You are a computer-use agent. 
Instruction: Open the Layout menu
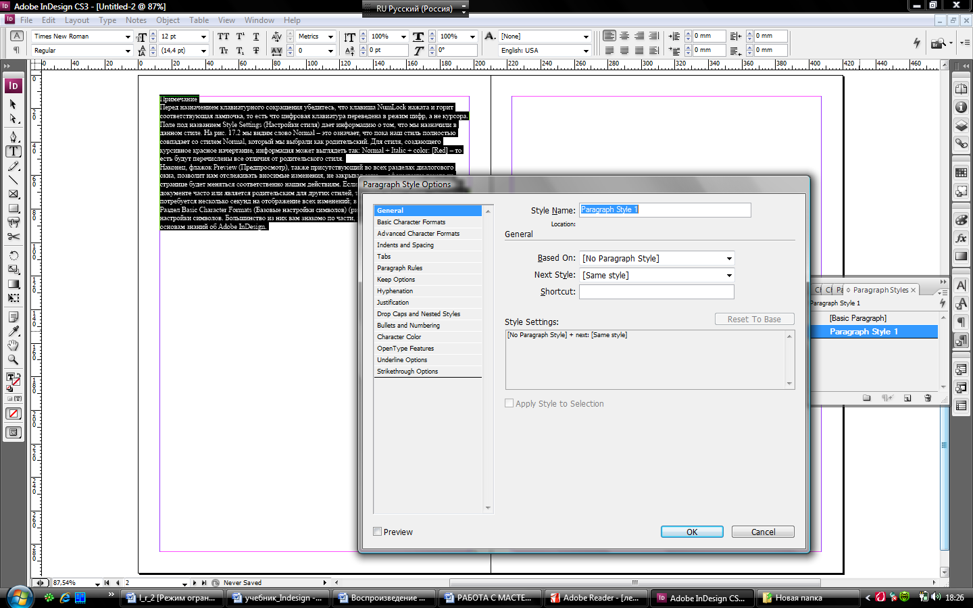pyautogui.click(x=76, y=20)
